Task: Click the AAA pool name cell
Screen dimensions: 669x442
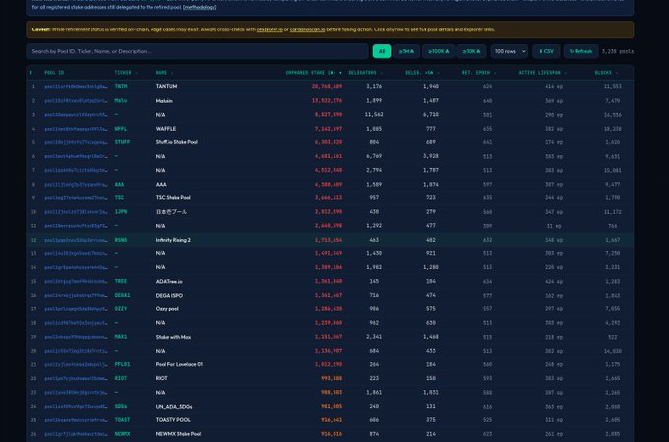Action: click(x=161, y=185)
